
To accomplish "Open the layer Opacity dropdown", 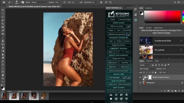I will pyautogui.click(x=168, y=69).
